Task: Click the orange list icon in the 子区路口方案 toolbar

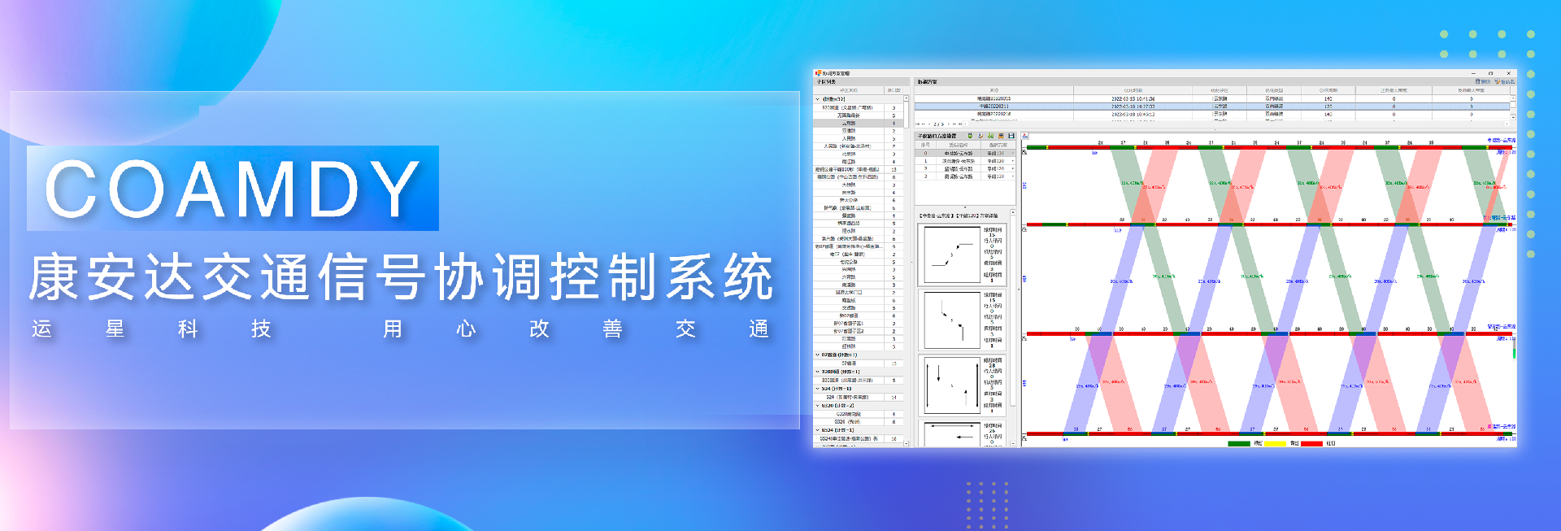Action: [x=1001, y=136]
